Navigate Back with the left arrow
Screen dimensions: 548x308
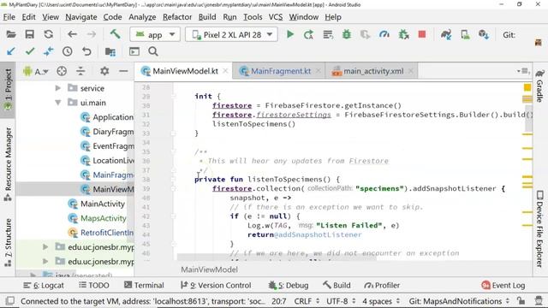click(72, 34)
